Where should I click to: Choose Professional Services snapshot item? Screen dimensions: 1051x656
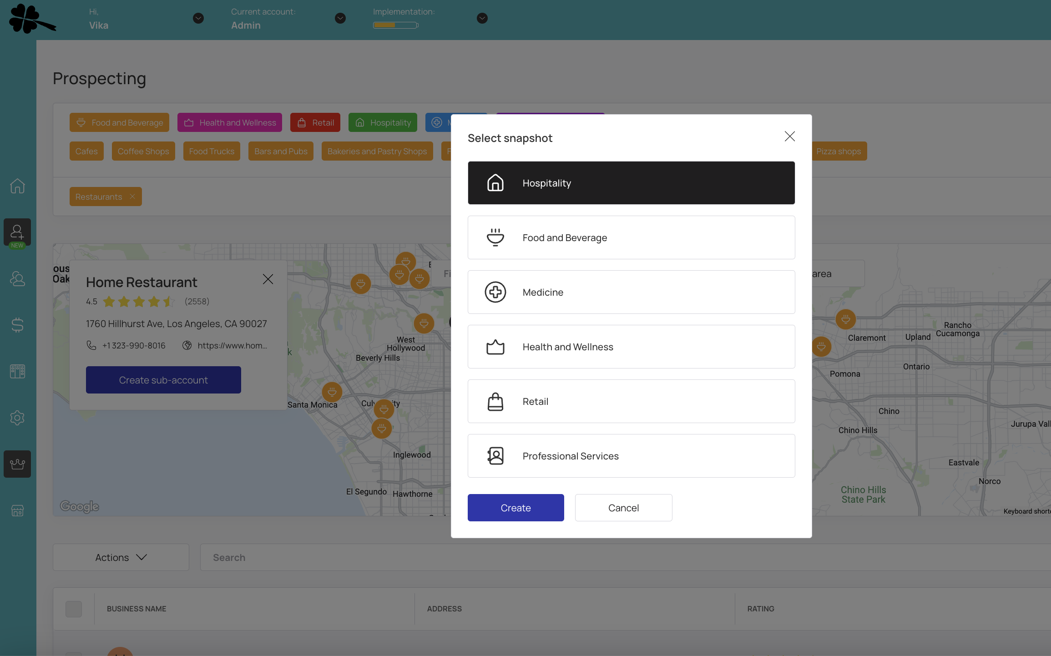[x=631, y=456]
